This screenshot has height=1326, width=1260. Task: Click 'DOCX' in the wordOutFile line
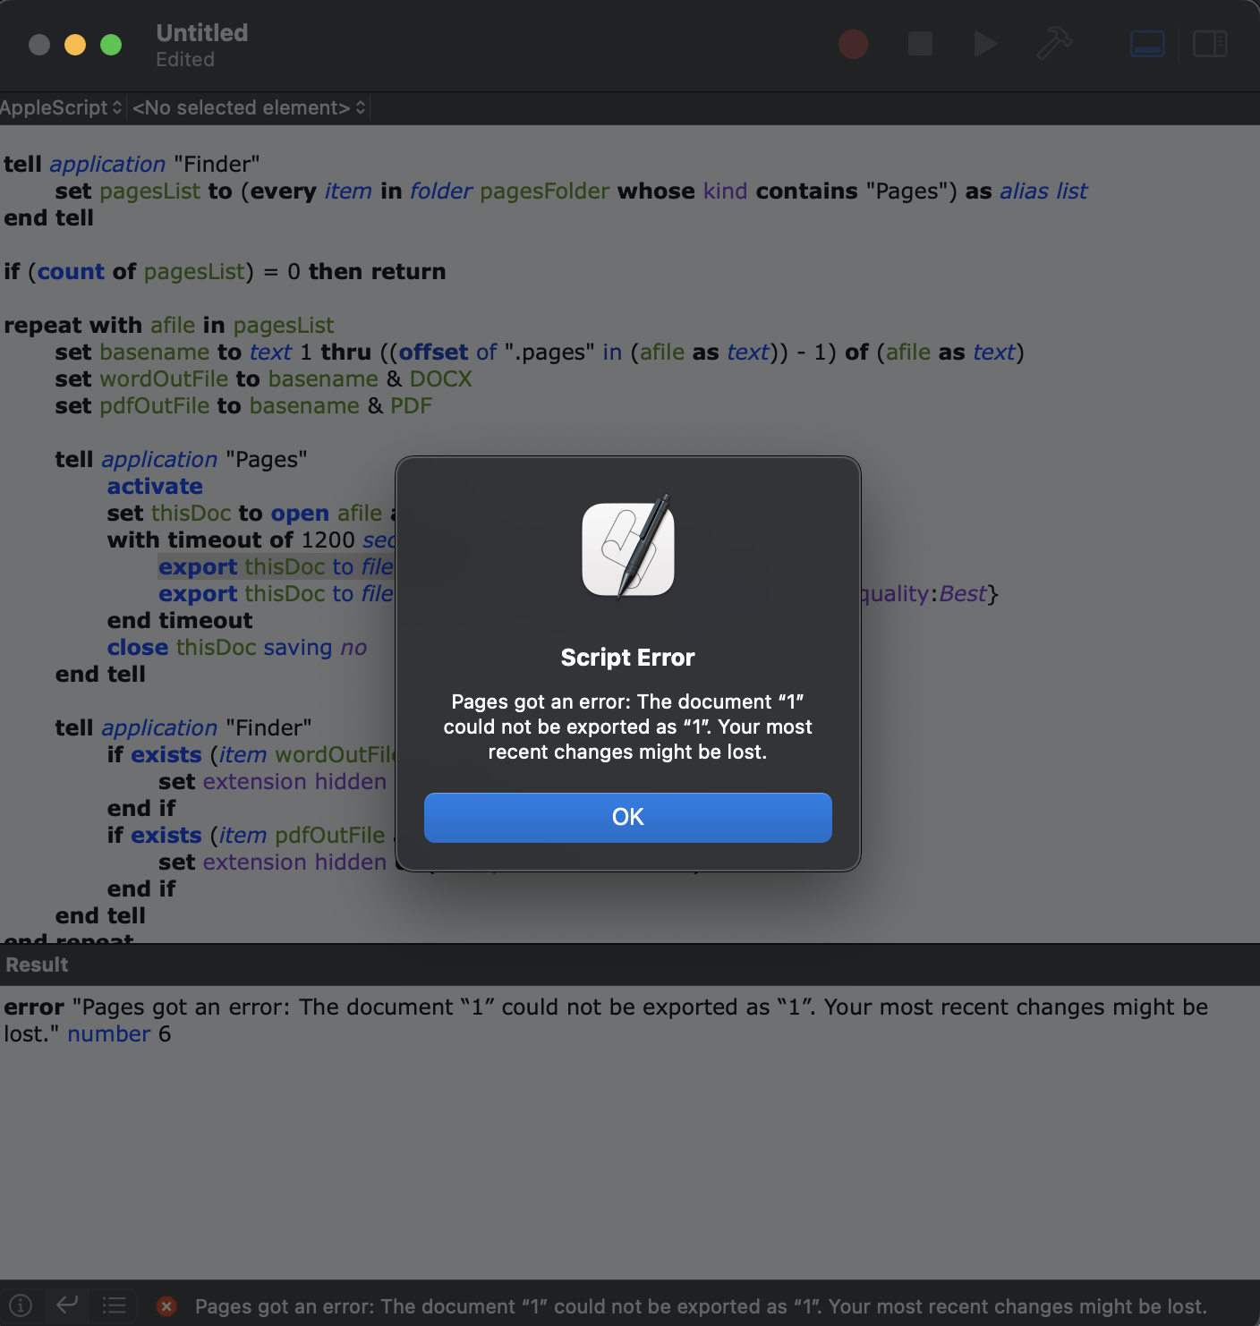(441, 379)
